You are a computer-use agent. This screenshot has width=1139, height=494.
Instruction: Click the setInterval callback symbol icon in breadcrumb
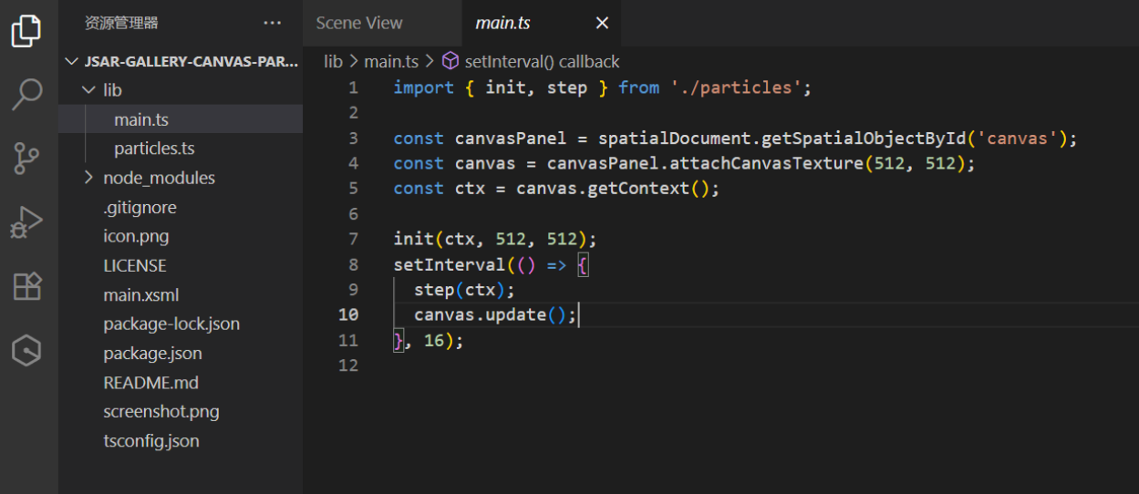[450, 61]
